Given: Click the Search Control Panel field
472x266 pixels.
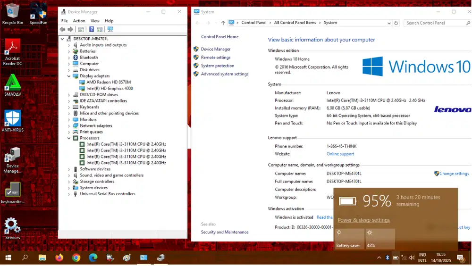Looking at the screenshot, I should pyautogui.click(x=434, y=23).
